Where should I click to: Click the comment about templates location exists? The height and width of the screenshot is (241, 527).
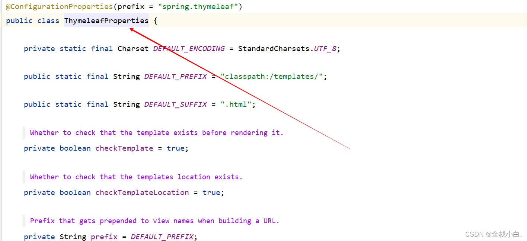coord(136,177)
